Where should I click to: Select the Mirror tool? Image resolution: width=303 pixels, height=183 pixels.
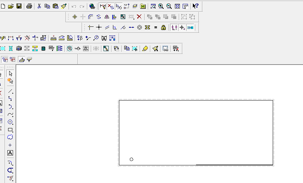coord(107,17)
